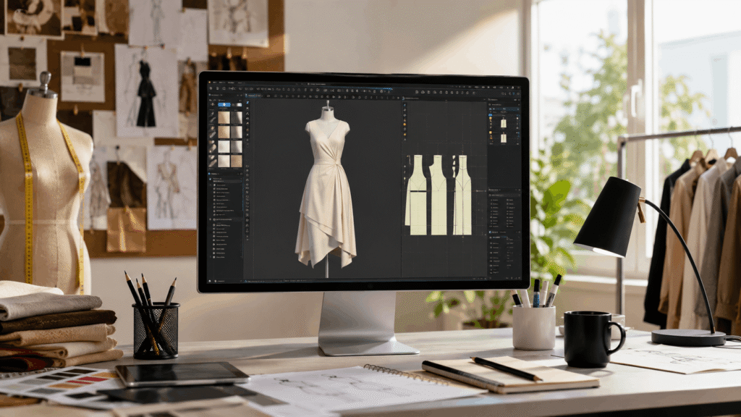Viewport: 741px width, 417px height.
Task: Click the grey gradient button beside the blue button
Action: point(237,104)
